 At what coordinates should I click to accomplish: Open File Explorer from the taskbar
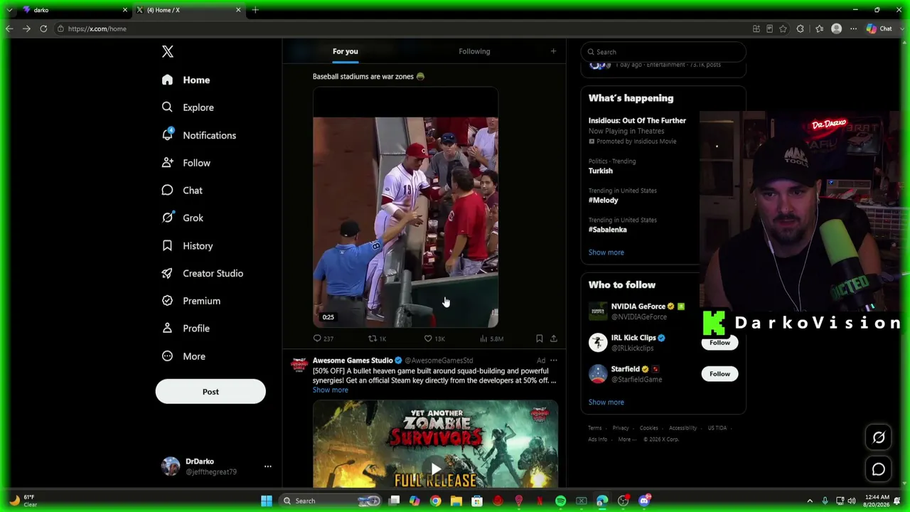(x=456, y=501)
